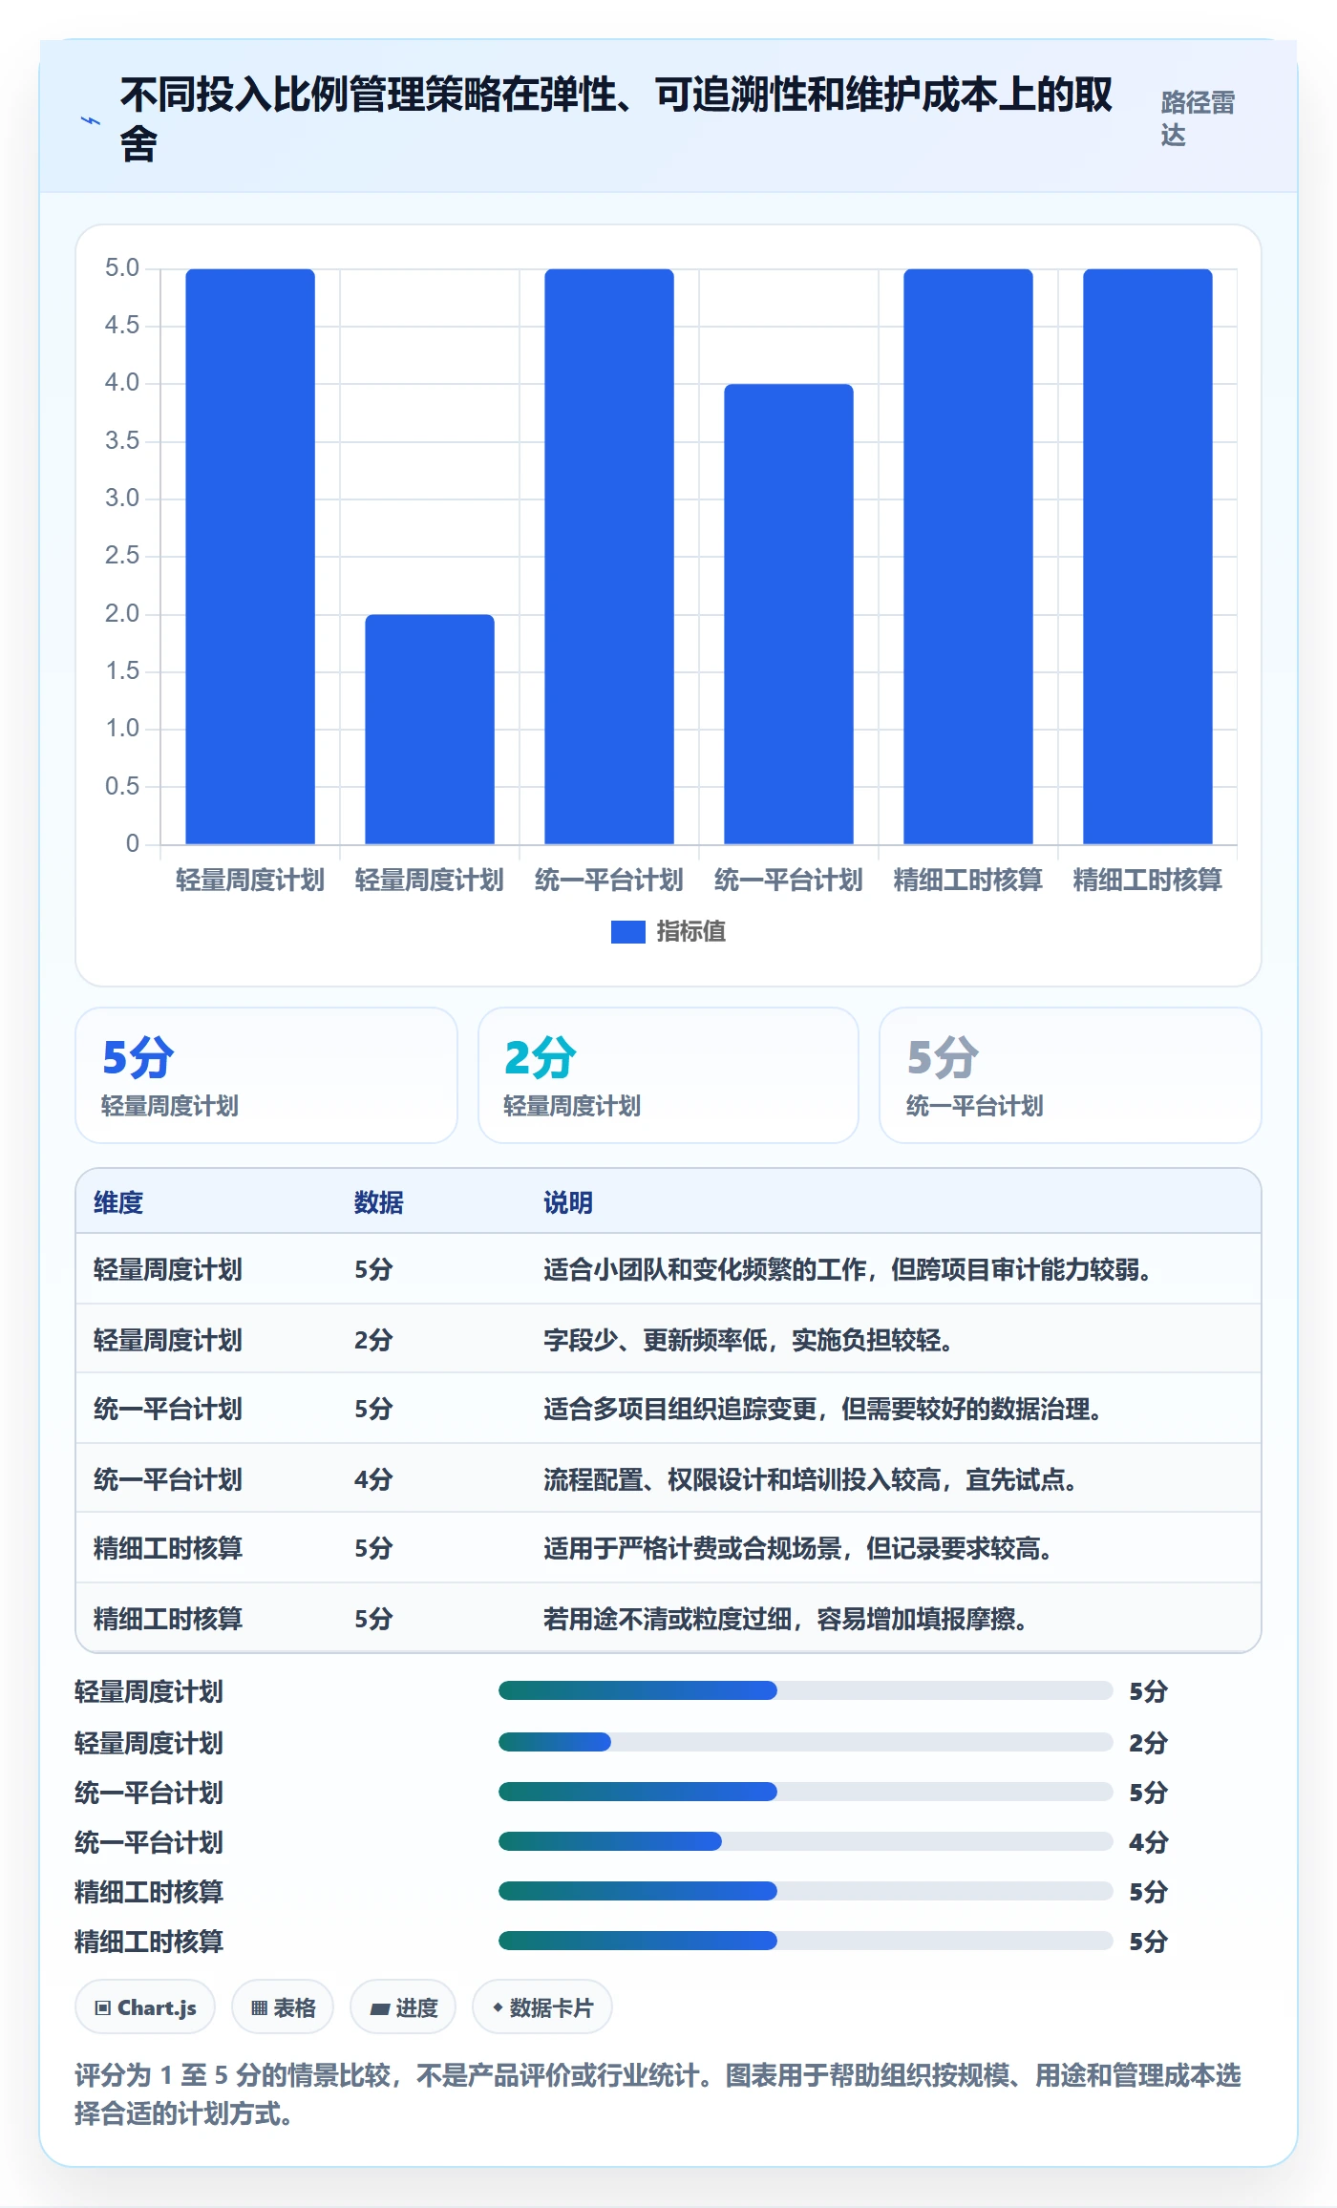Select the 表格 chip

283,2007
